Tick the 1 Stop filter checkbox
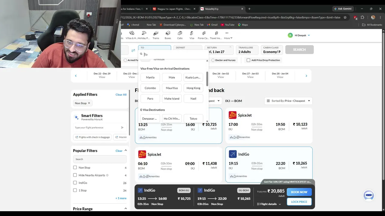385x216 pixels. click(x=75, y=190)
